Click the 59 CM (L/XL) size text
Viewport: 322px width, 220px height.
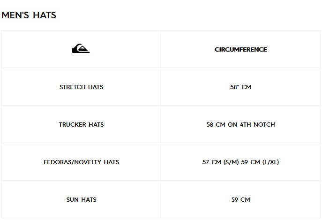click(x=260, y=162)
